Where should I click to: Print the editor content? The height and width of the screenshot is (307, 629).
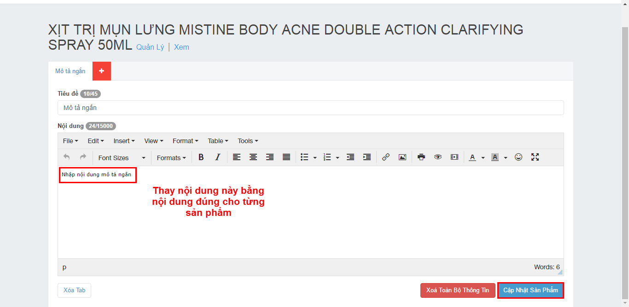click(421, 157)
